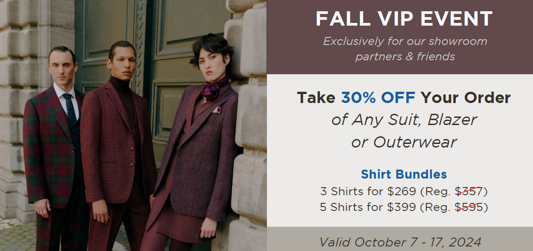The height and width of the screenshot is (251, 533).
Task: Click the man in plaid tartan suit
Action: (53, 150)
